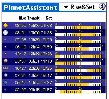Click the Mercury planet icon
This screenshot has width=109, height=99.
tap(5, 40)
